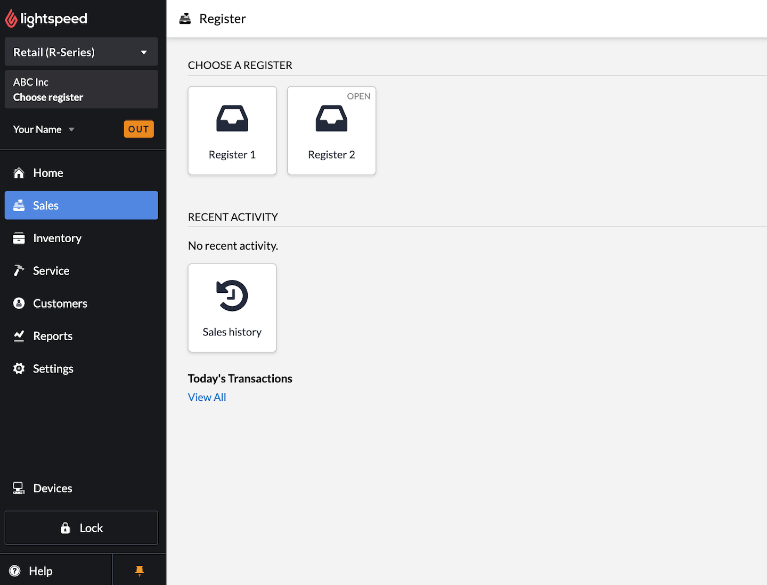Expand the Retail (R-Series) product dropdown
Image resolution: width=767 pixels, height=585 pixels.
[81, 52]
